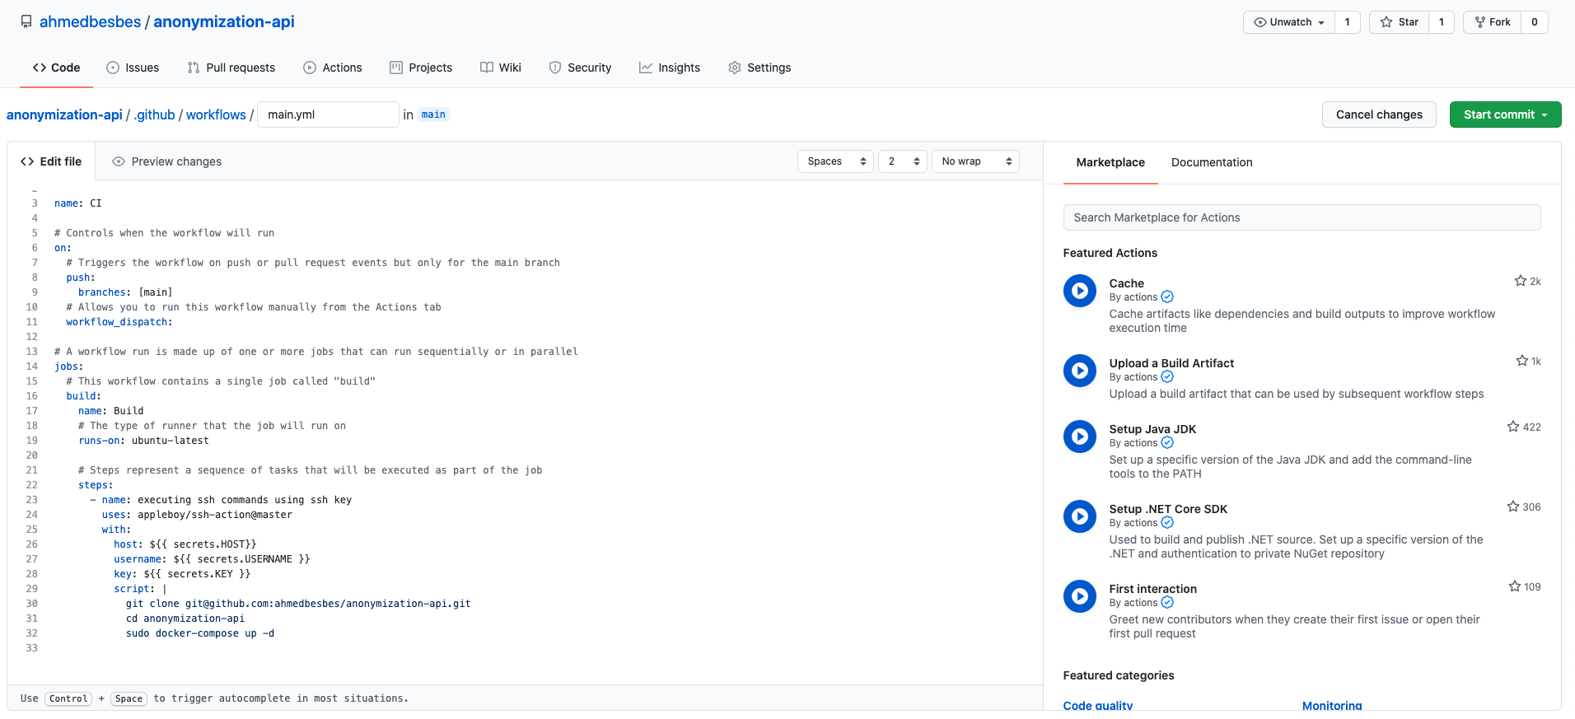1575x719 pixels.
Task: Click the Upload a Build Artifact play icon
Action: point(1079,371)
